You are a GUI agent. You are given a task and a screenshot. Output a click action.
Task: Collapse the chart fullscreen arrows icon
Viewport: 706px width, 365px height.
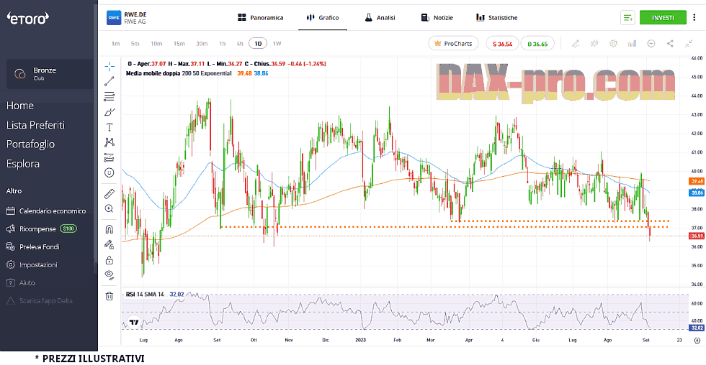(689, 44)
